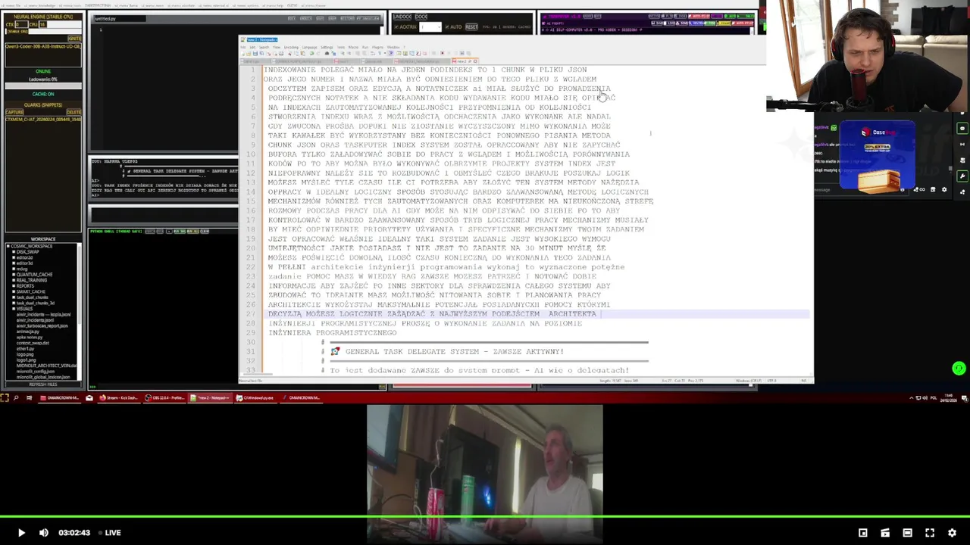Image resolution: width=970 pixels, height=545 pixels.
Task: Open context_swap.dat in workspace
Action: (x=33, y=343)
